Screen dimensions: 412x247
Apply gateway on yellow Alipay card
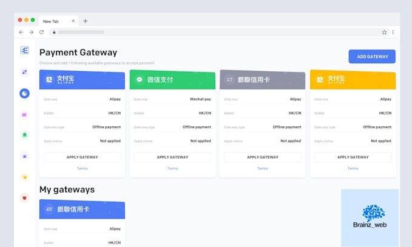[x=353, y=157]
